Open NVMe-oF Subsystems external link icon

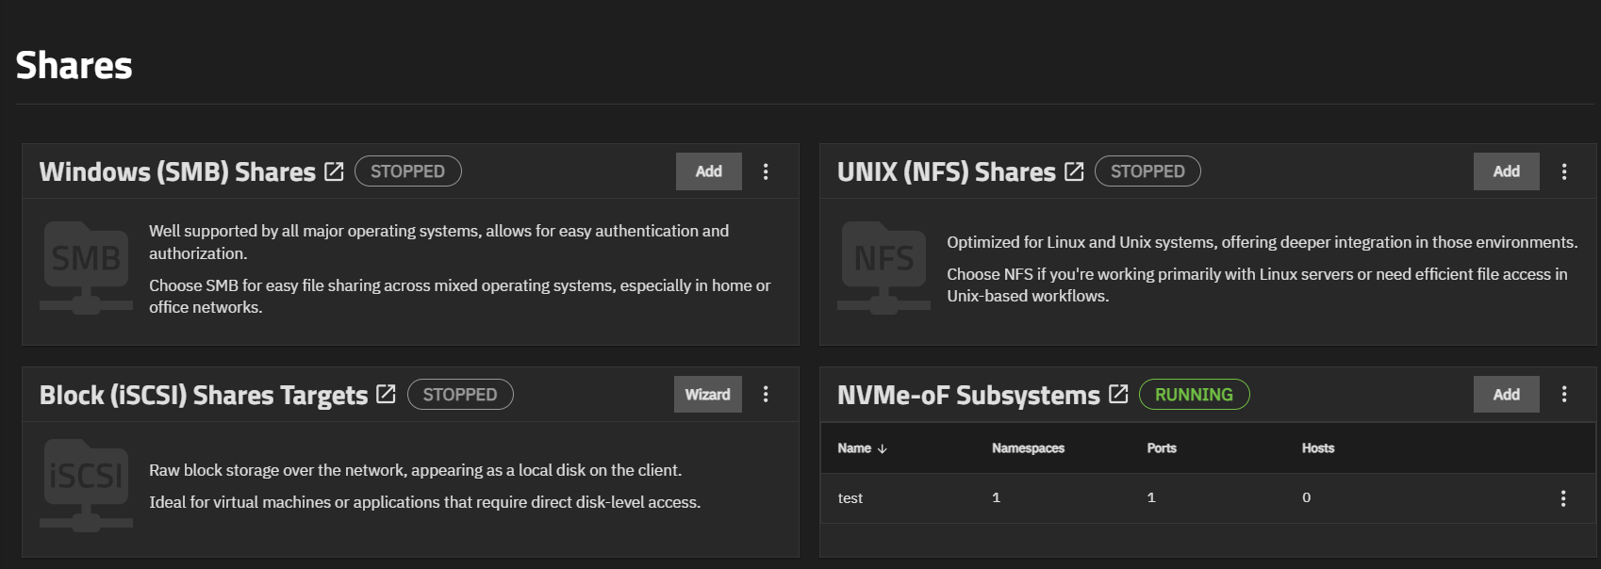[1118, 394]
